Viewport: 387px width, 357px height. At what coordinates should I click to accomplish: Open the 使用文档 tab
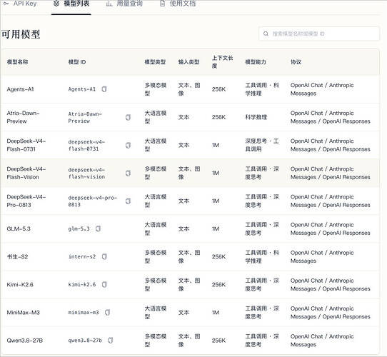click(178, 4)
